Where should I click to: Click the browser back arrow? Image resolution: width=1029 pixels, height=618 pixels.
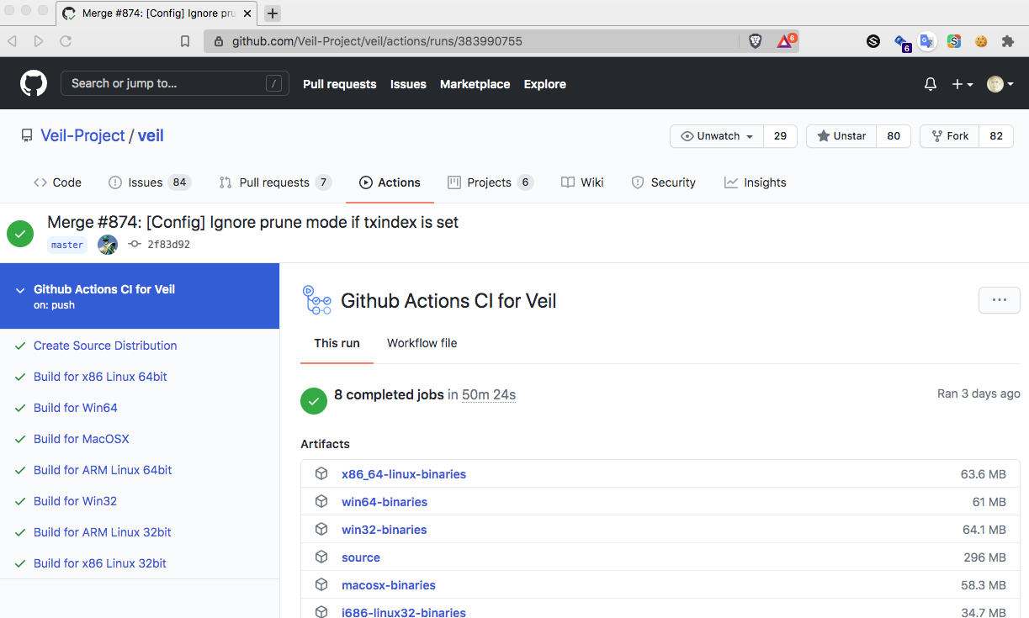pos(13,40)
